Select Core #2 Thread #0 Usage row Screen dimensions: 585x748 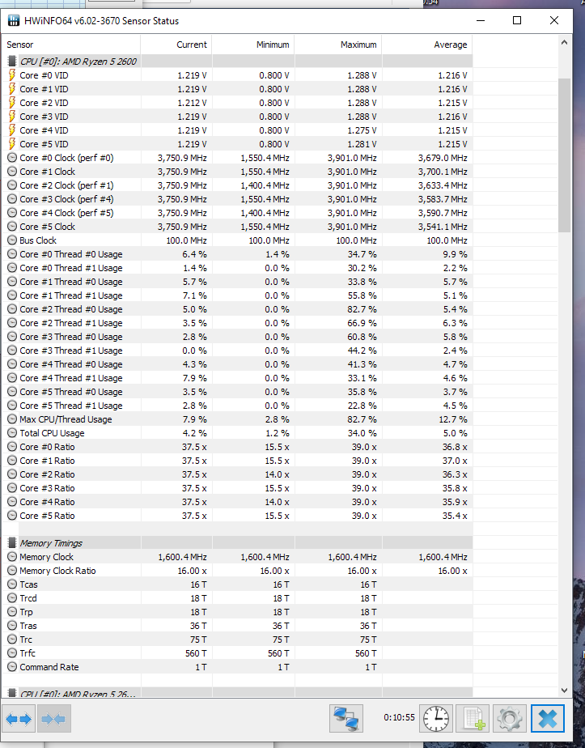[237, 309]
